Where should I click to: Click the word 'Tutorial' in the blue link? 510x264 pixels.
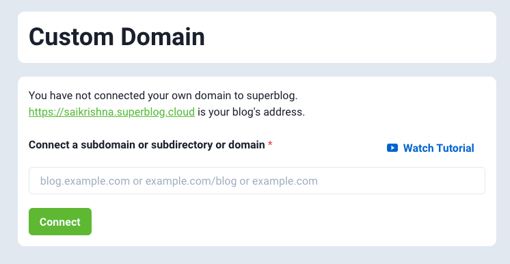[455, 148]
